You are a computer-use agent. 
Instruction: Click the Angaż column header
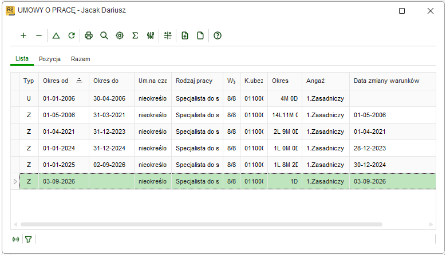(x=326, y=81)
